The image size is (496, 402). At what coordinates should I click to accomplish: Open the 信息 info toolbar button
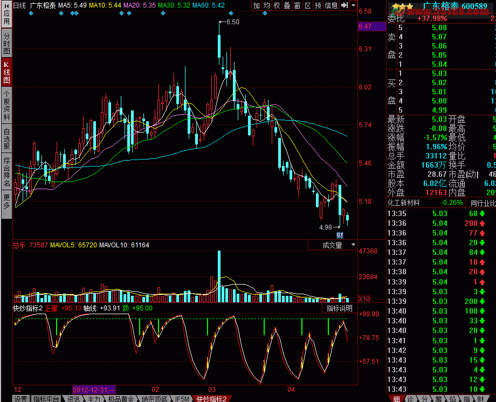point(331,5)
